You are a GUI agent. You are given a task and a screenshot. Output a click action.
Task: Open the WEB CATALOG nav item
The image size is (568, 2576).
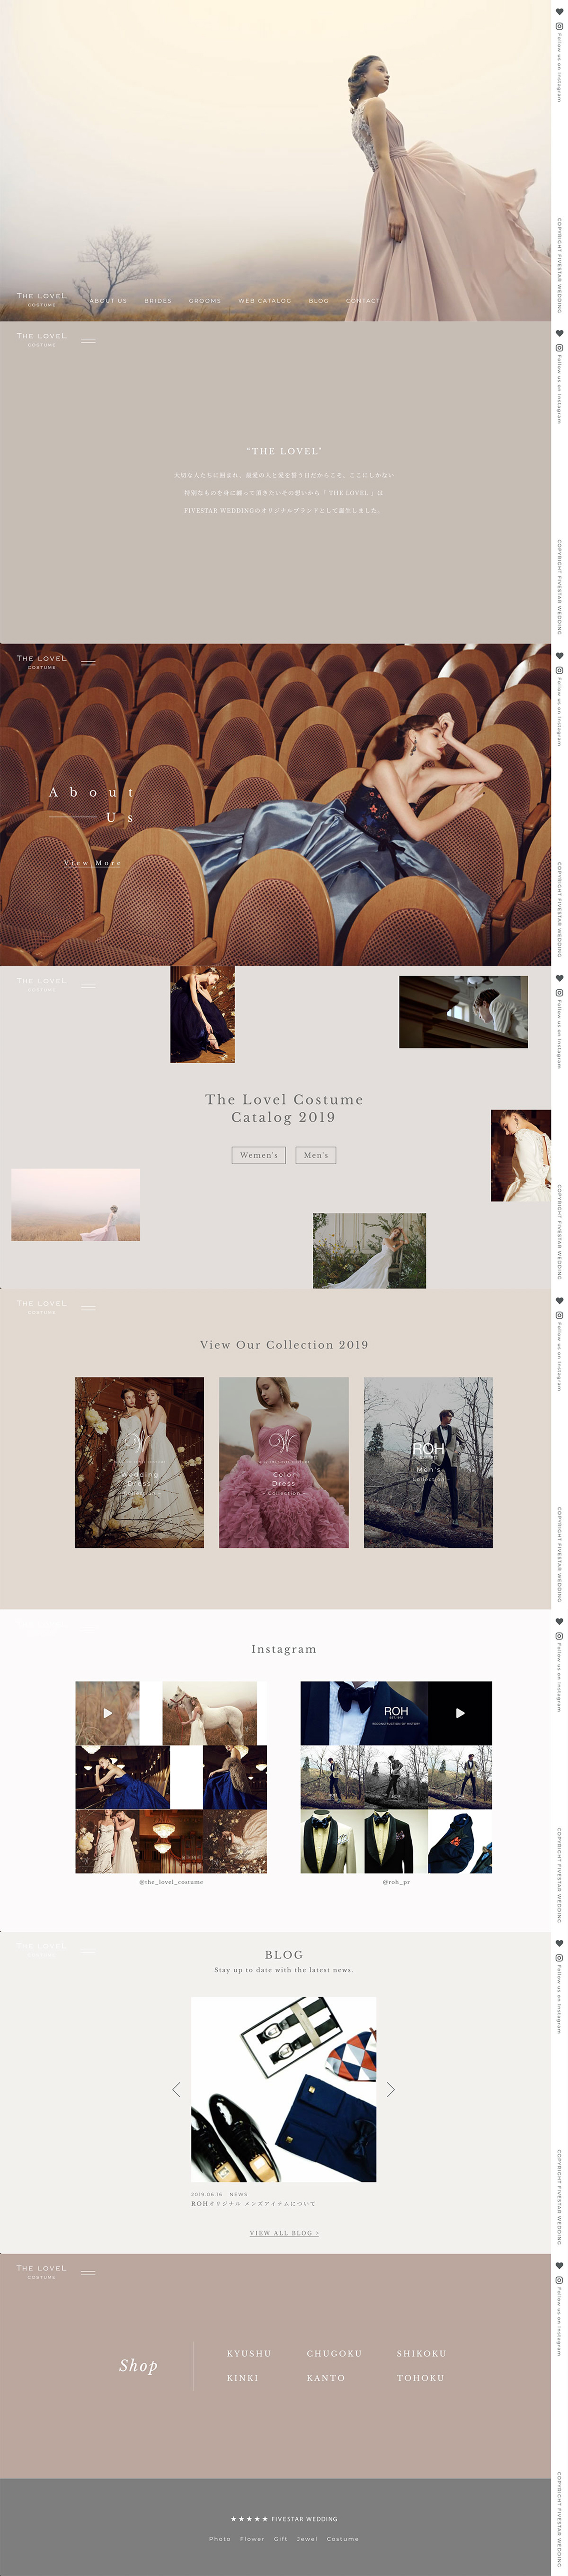(265, 300)
